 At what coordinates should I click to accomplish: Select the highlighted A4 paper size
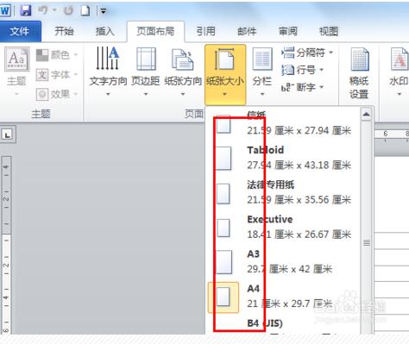click(x=283, y=297)
